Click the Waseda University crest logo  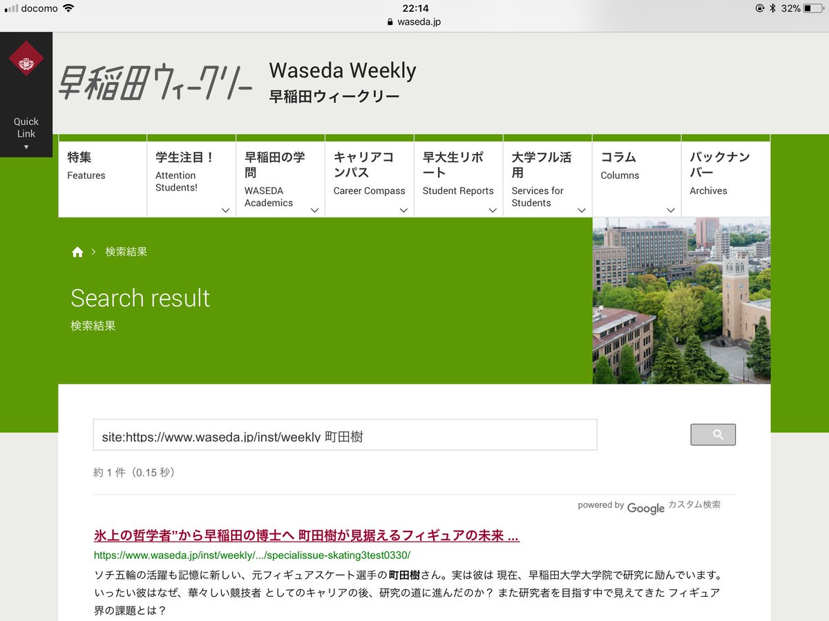pos(26,58)
